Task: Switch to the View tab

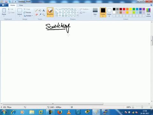Action: pyautogui.click(x=21, y=5)
